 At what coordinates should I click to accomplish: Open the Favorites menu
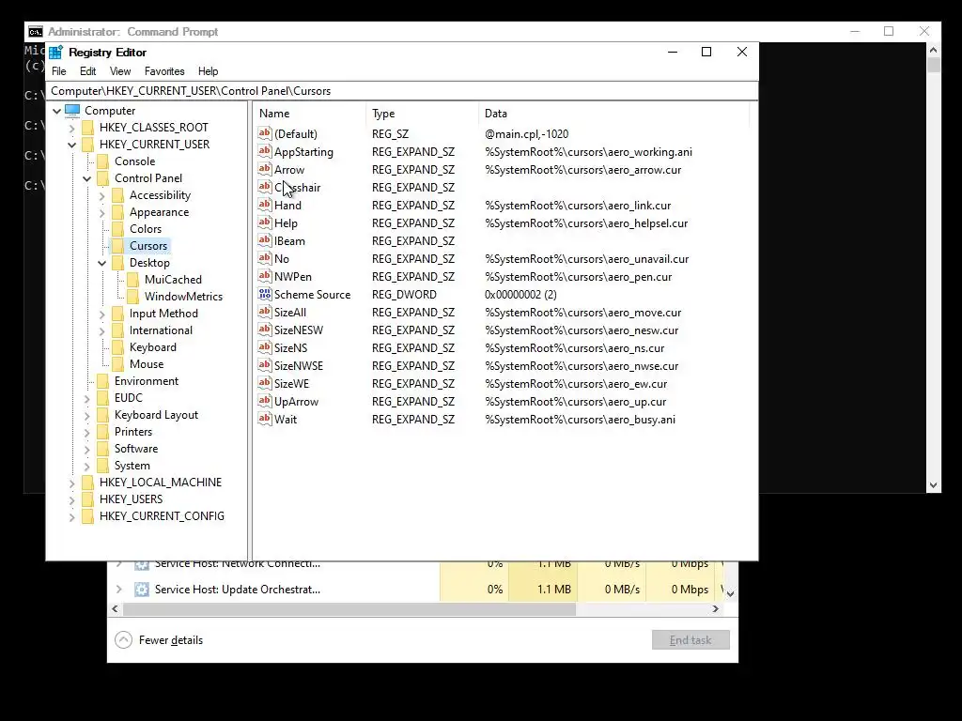[164, 71]
